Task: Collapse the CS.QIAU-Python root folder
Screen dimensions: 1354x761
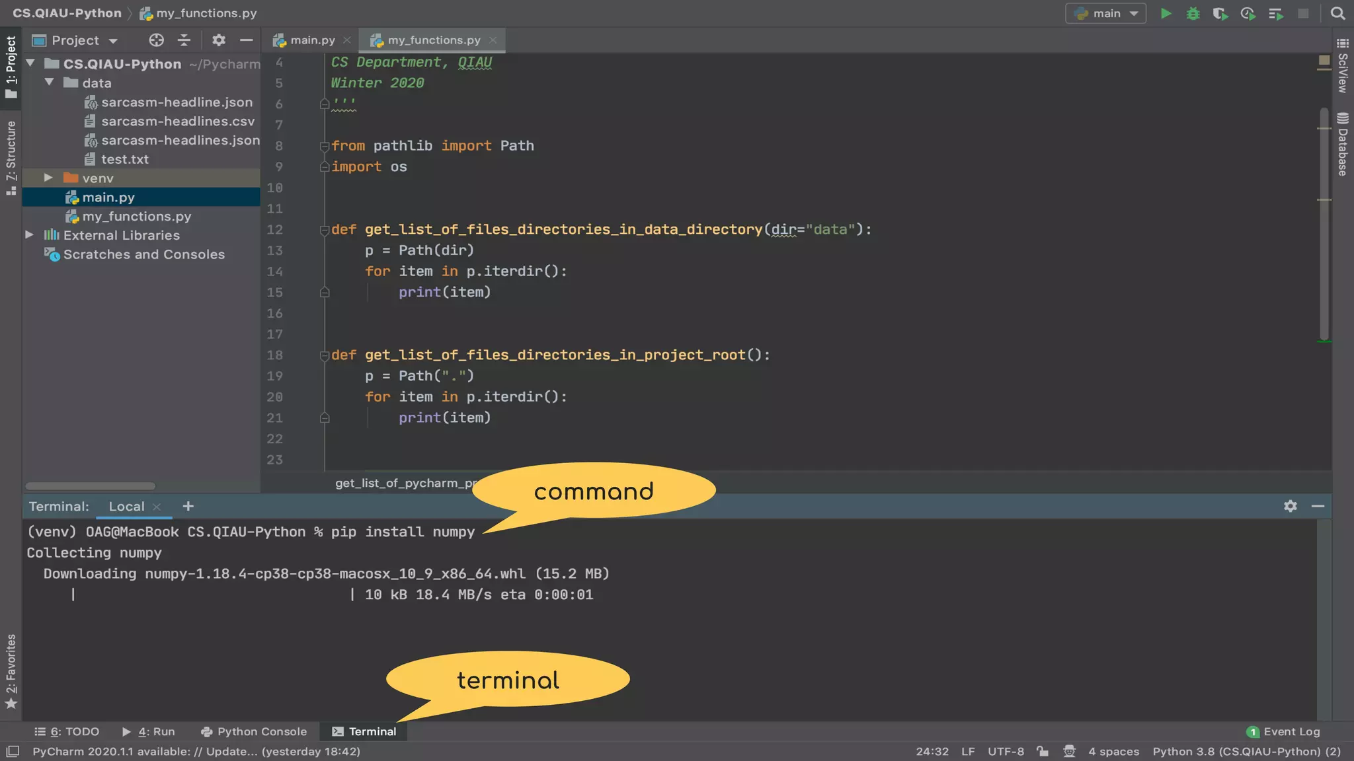Action: pyautogui.click(x=30, y=63)
